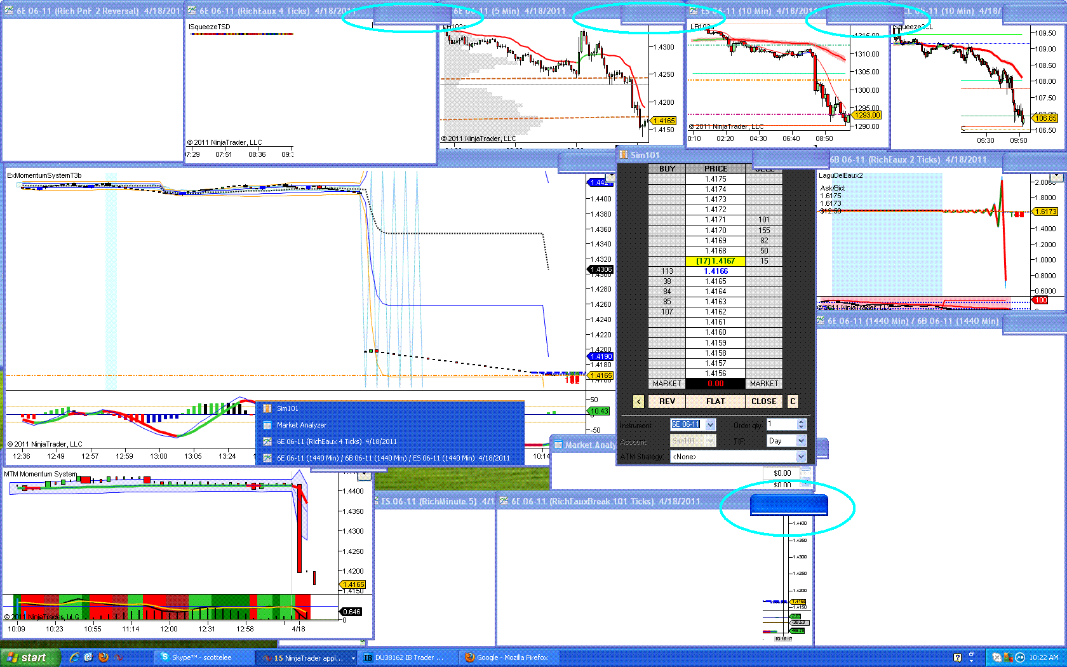Open DU38162 IB Trader taskbar button
Viewport: 1067px width, 667px height.
pyautogui.click(x=408, y=657)
